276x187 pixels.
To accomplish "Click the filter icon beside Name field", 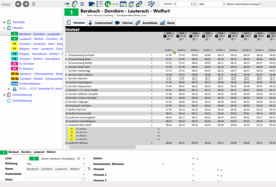I will click(x=89, y=169).
